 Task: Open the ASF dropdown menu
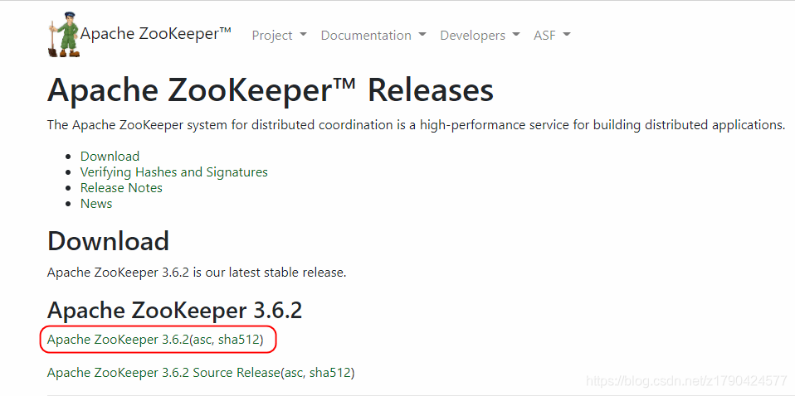(552, 36)
